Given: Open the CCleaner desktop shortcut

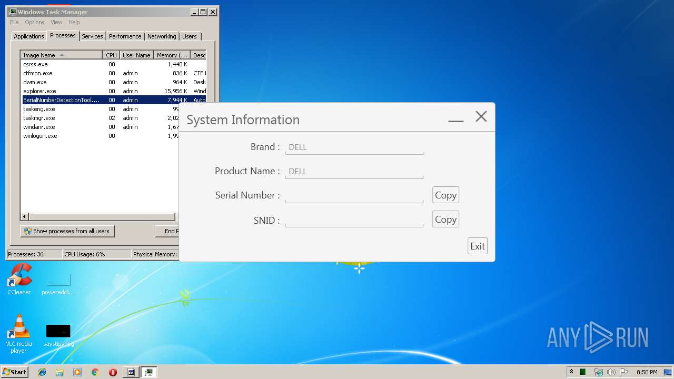Looking at the screenshot, I should pos(19,279).
